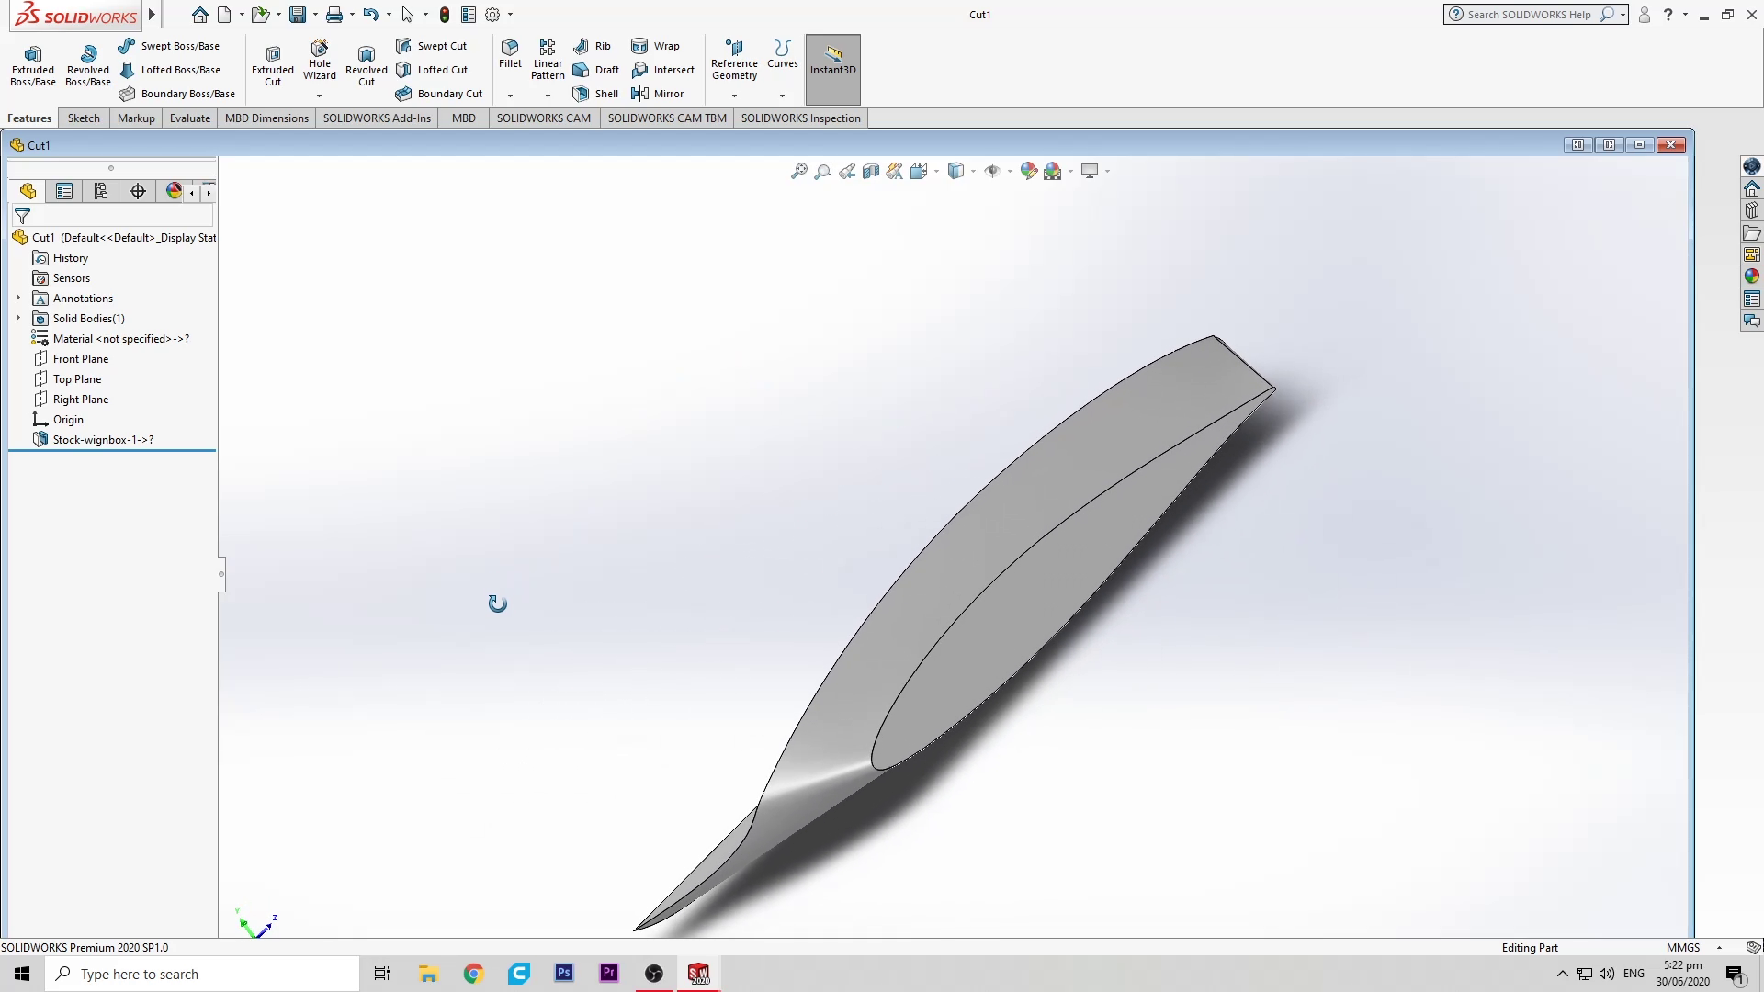Pick the Boundary Boss/Base tool
Viewport: 1764px width, 992px height.
tap(177, 94)
